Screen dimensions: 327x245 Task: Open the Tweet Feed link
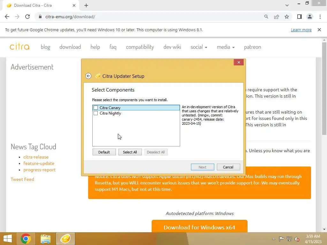click(x=22, y=179)
